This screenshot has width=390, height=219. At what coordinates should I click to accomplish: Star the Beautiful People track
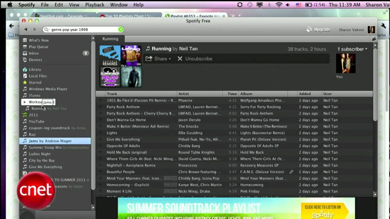pyautogui.click(x=101, y=172)
